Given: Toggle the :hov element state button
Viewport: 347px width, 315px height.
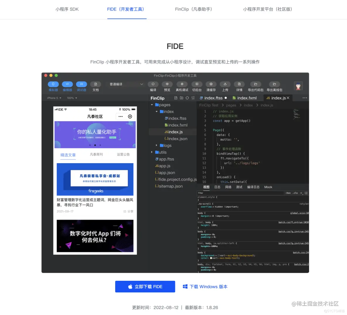Looking at the screenshot, I should click(x=288, y=193).
